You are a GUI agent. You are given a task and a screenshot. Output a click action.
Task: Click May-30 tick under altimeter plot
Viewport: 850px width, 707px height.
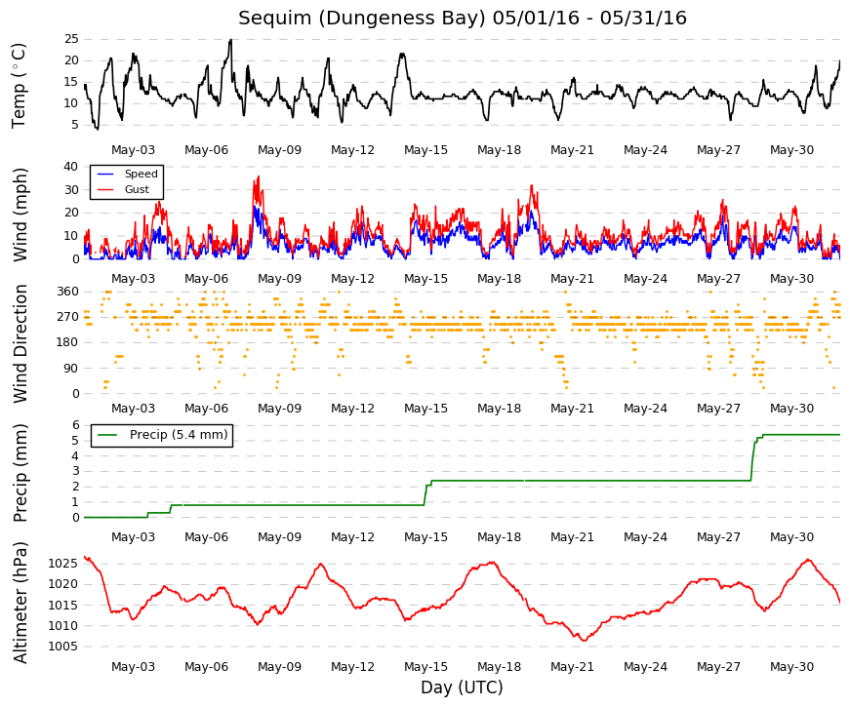[791, 666]
